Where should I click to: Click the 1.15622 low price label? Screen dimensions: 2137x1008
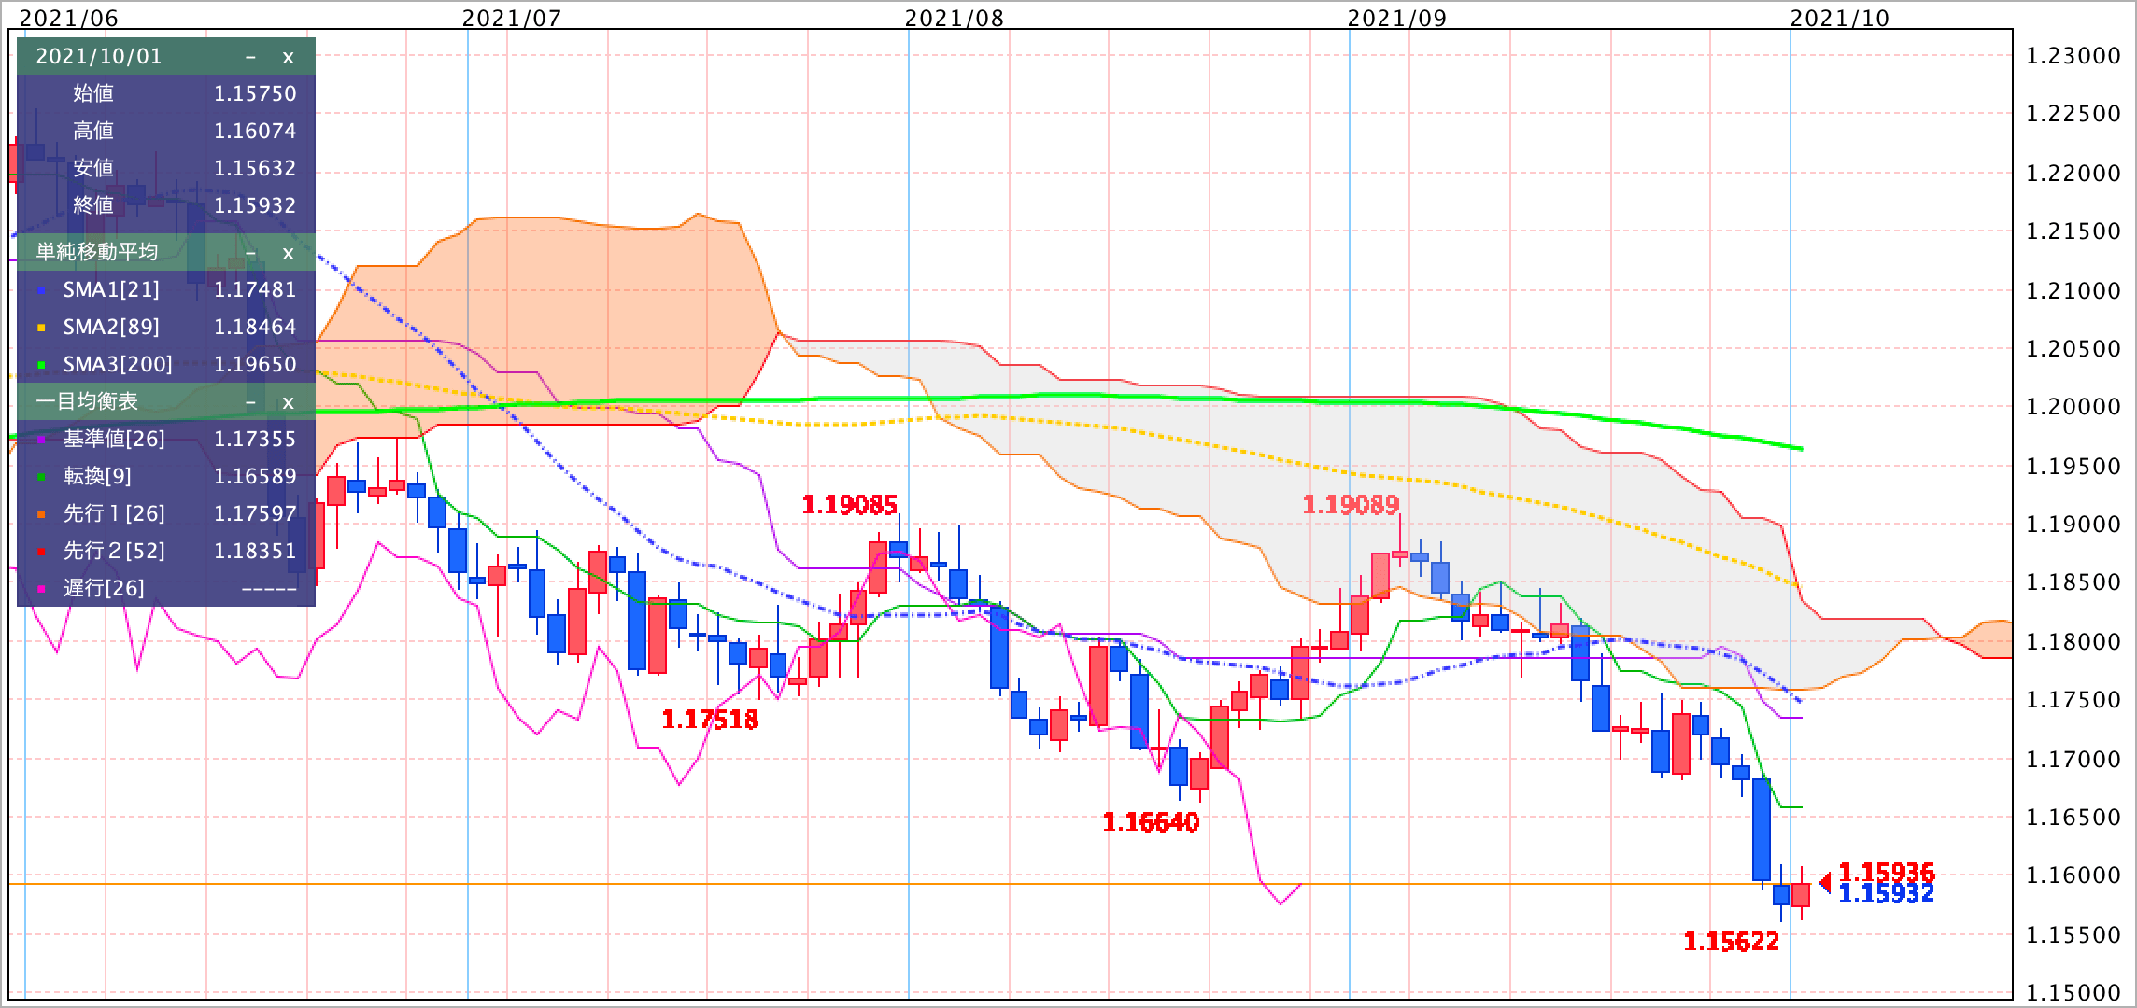pos(1731,942)
